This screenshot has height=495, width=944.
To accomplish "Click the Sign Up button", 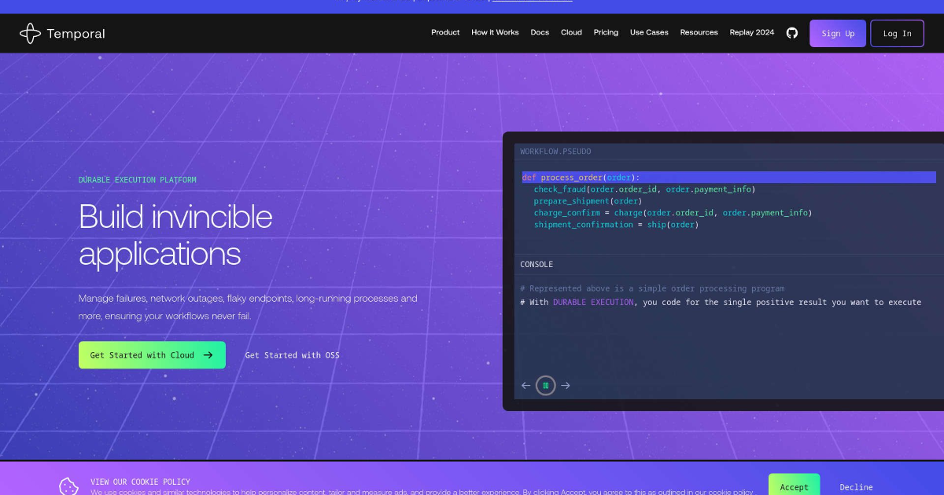I will coord(838,34).
